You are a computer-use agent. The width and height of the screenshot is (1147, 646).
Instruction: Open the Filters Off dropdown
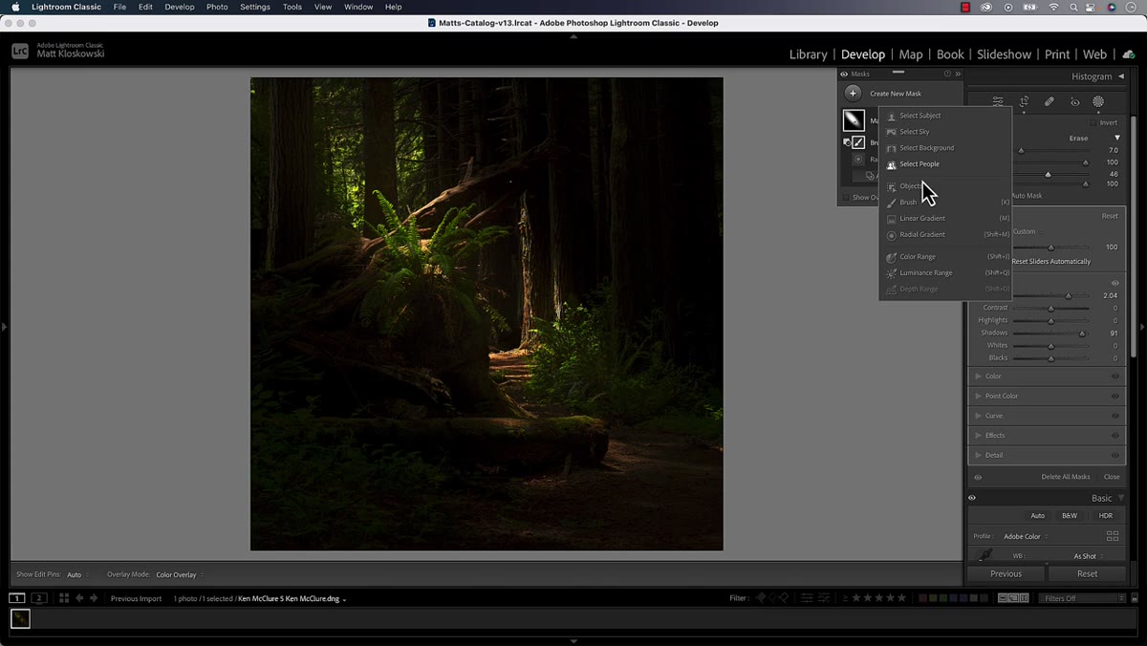pyautogui.click(x=1082, y=598)
